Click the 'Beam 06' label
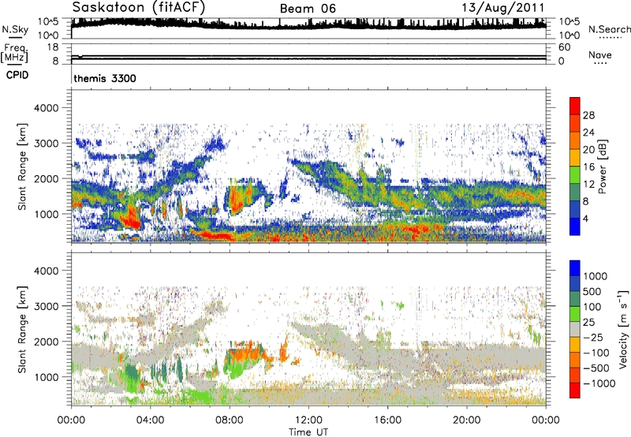Viewport: 631px width, 437px height. pos(308,9)
